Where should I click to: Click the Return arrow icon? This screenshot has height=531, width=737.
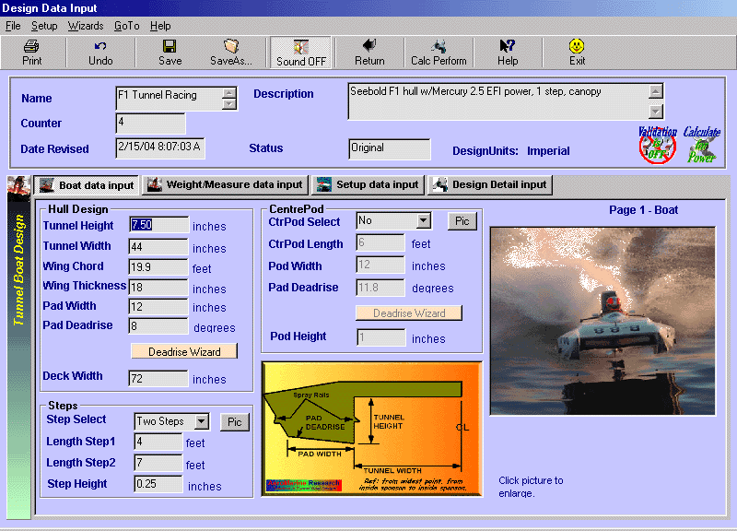(369, 53)
